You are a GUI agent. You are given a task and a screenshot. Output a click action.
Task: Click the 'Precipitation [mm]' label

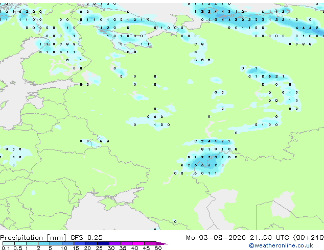[33, 238]
